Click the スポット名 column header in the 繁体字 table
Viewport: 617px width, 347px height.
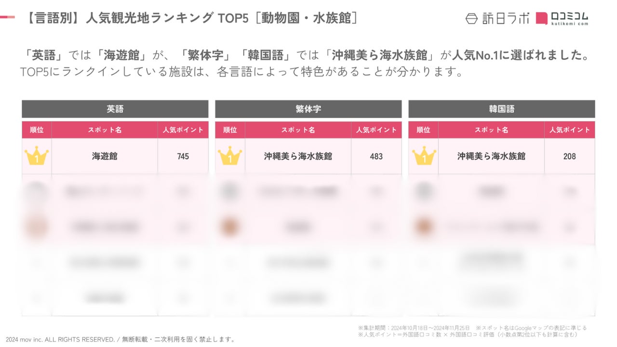[298, 130]
